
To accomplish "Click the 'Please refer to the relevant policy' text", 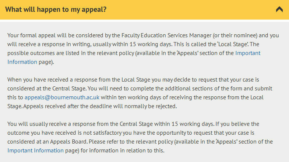I will pos(131,142).
